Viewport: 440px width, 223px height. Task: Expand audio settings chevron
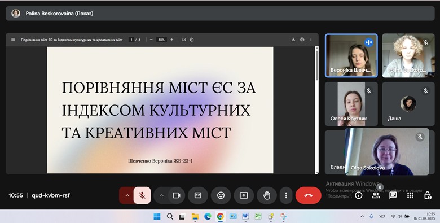(x=127, y=195)
